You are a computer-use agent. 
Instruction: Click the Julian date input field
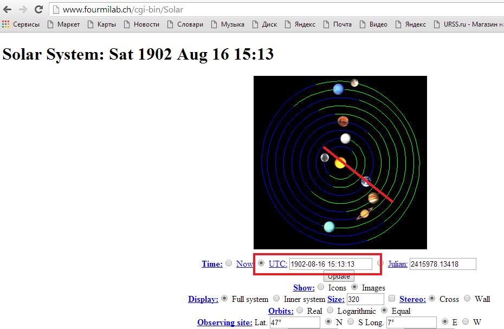coord(442,264)
